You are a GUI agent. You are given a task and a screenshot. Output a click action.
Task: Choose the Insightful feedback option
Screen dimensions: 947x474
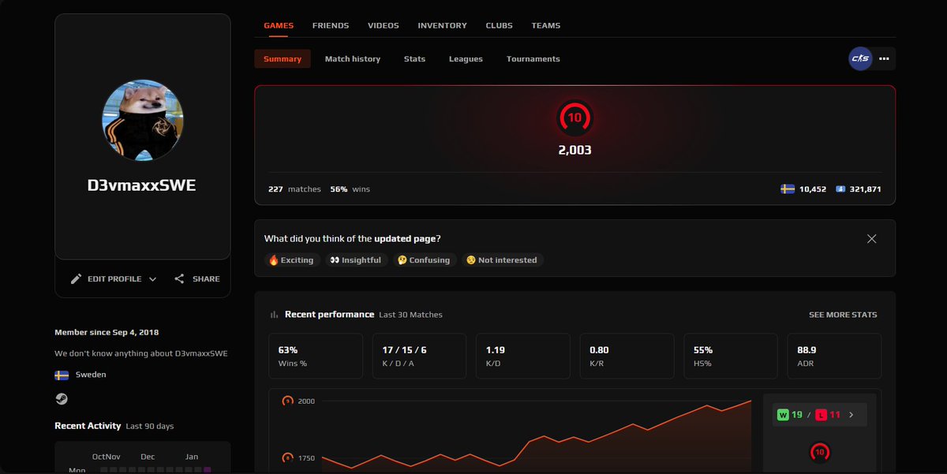pos(357,260)
